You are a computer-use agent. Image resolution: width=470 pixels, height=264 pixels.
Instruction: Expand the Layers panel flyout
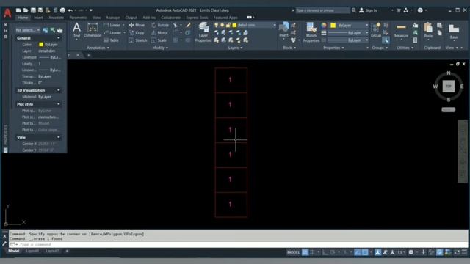coord(235,48)
